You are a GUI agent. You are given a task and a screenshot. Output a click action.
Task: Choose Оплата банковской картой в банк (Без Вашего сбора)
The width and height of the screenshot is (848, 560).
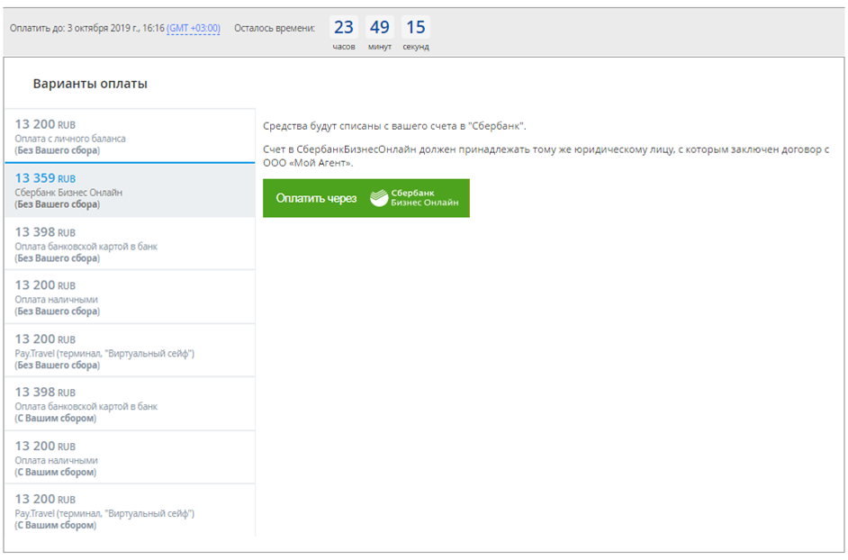(130, 243)
